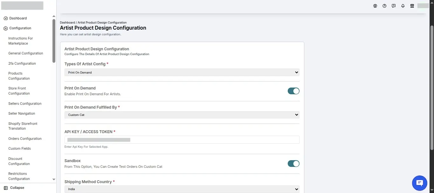Go to Sellers Configuration
The height and width of the screenshot is (193, 434).
[x=25, y=104]
